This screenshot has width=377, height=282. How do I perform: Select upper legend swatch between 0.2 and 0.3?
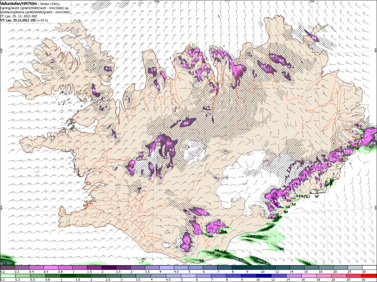click(8, 268)
